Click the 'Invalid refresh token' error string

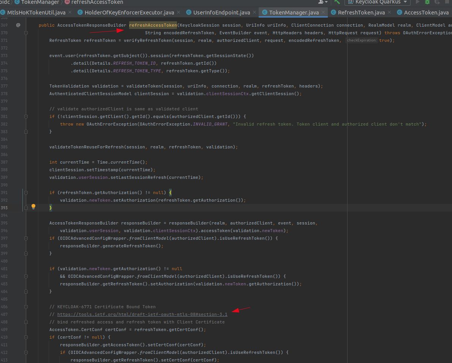[327, 124]
